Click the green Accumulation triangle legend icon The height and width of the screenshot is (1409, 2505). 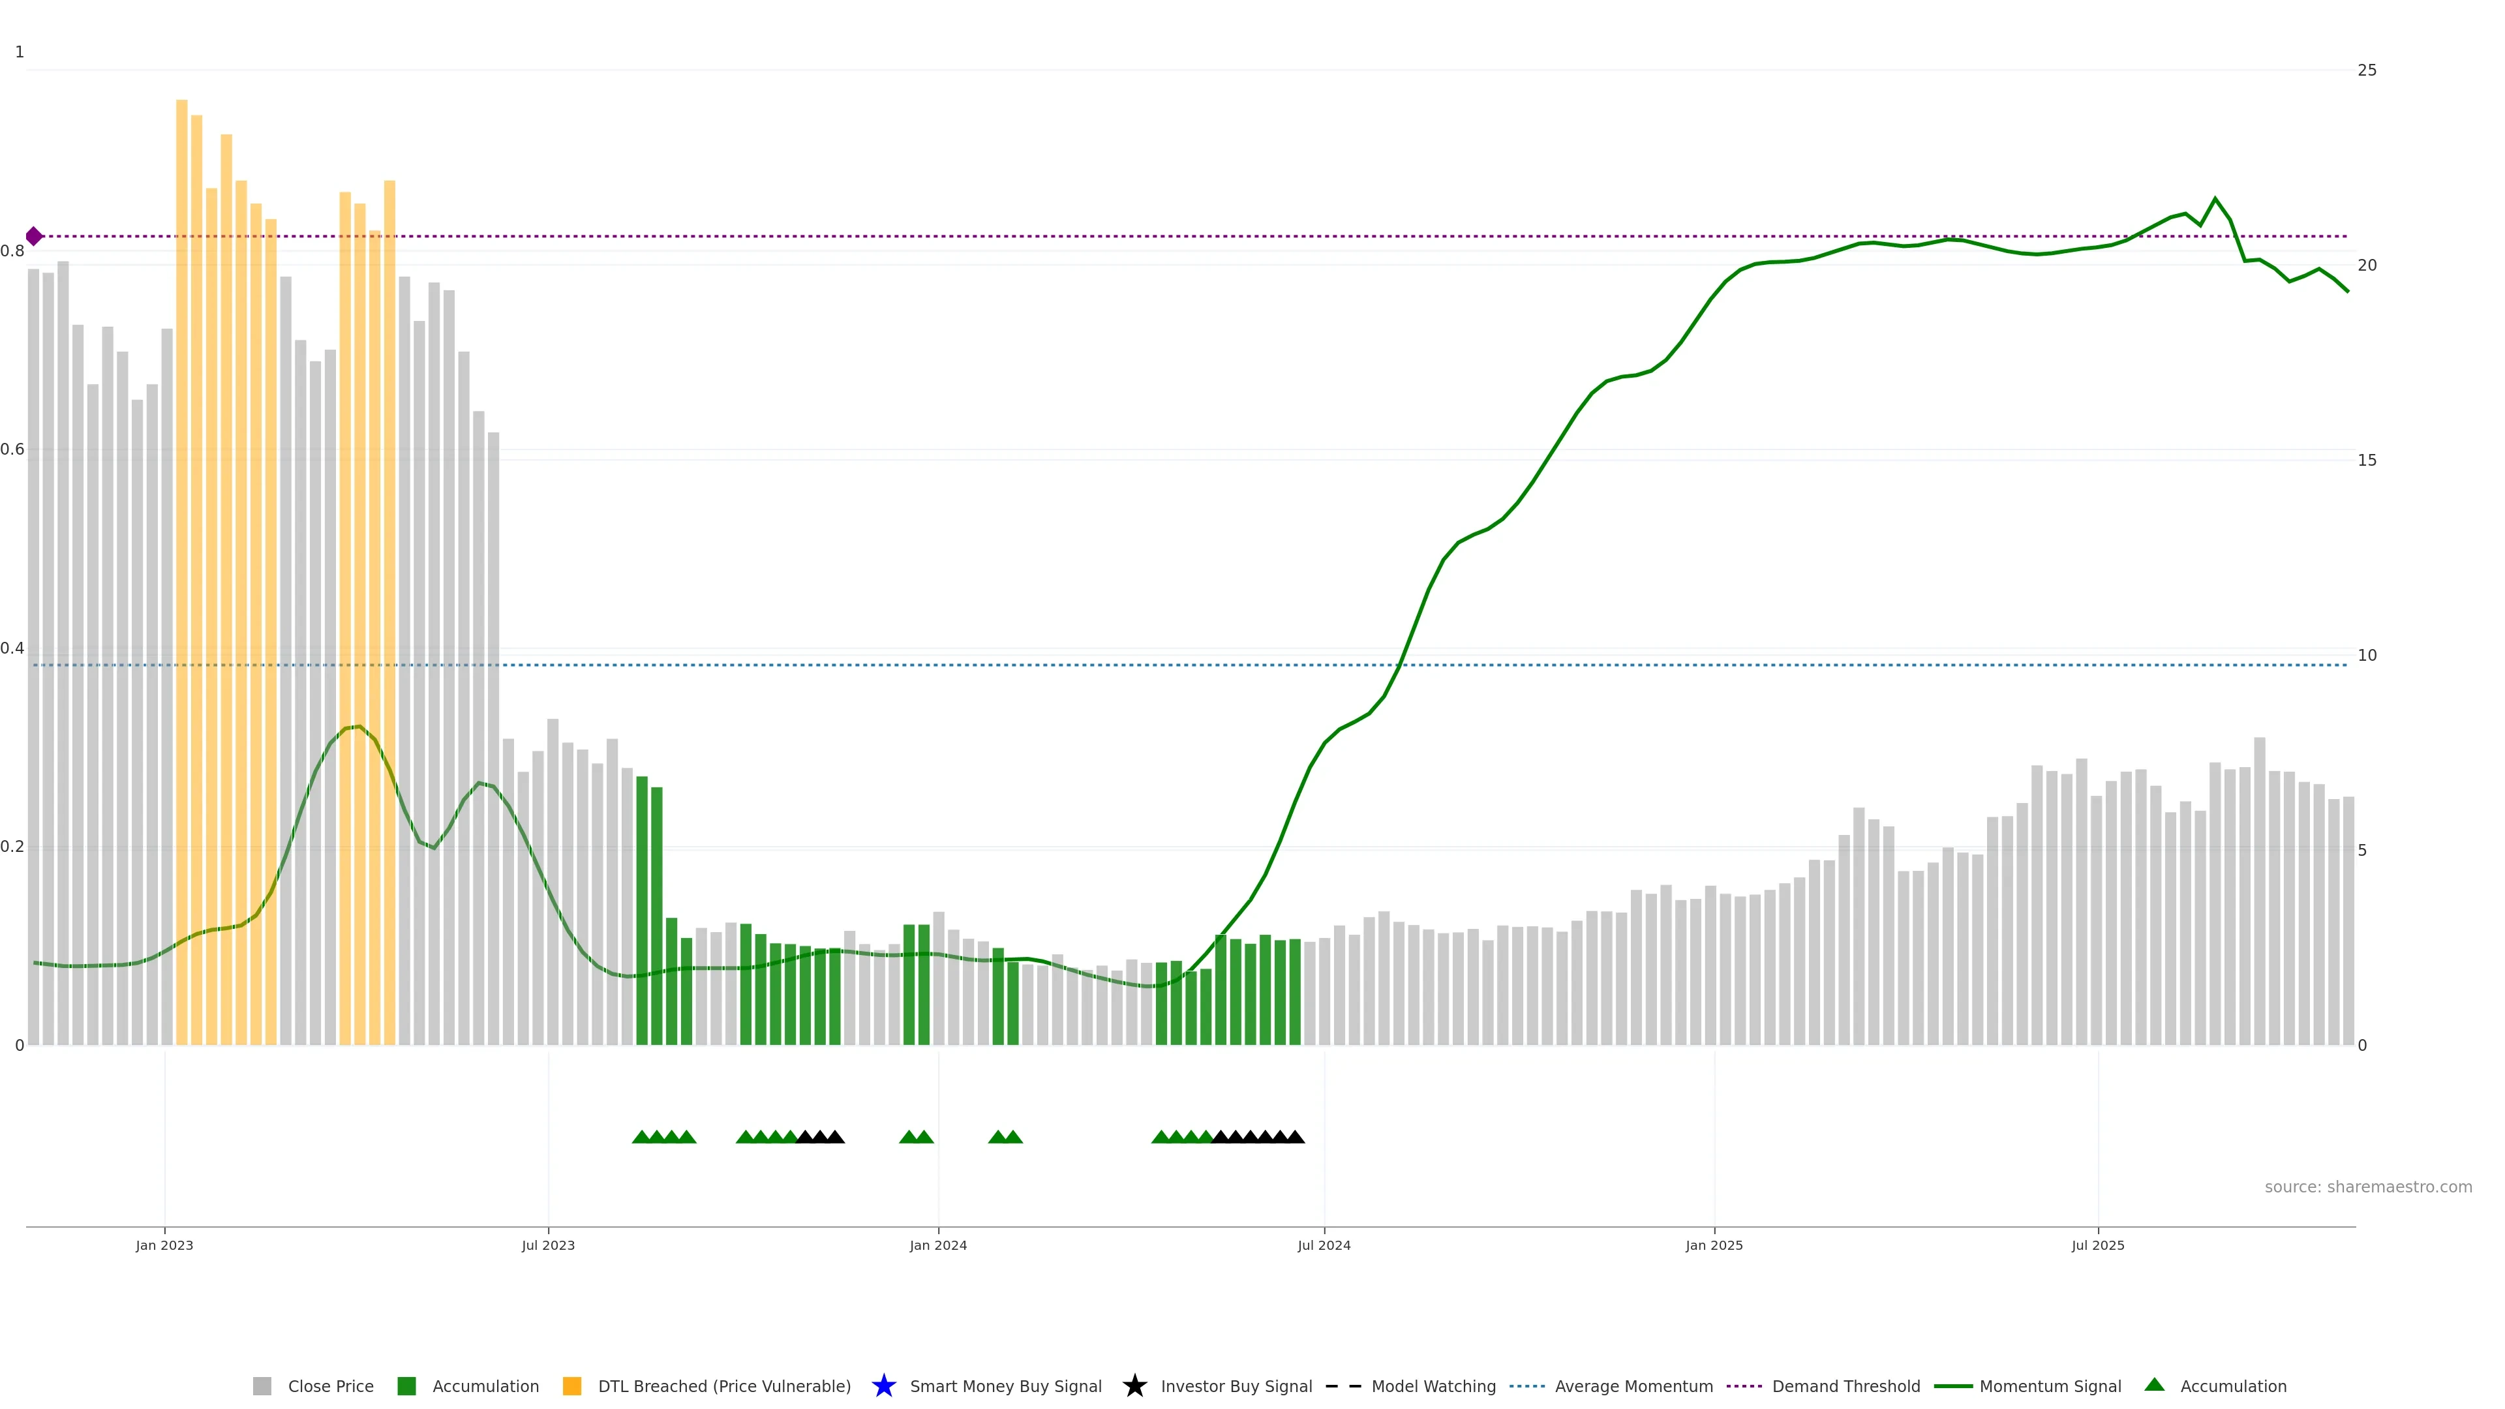point(2154,1385)
